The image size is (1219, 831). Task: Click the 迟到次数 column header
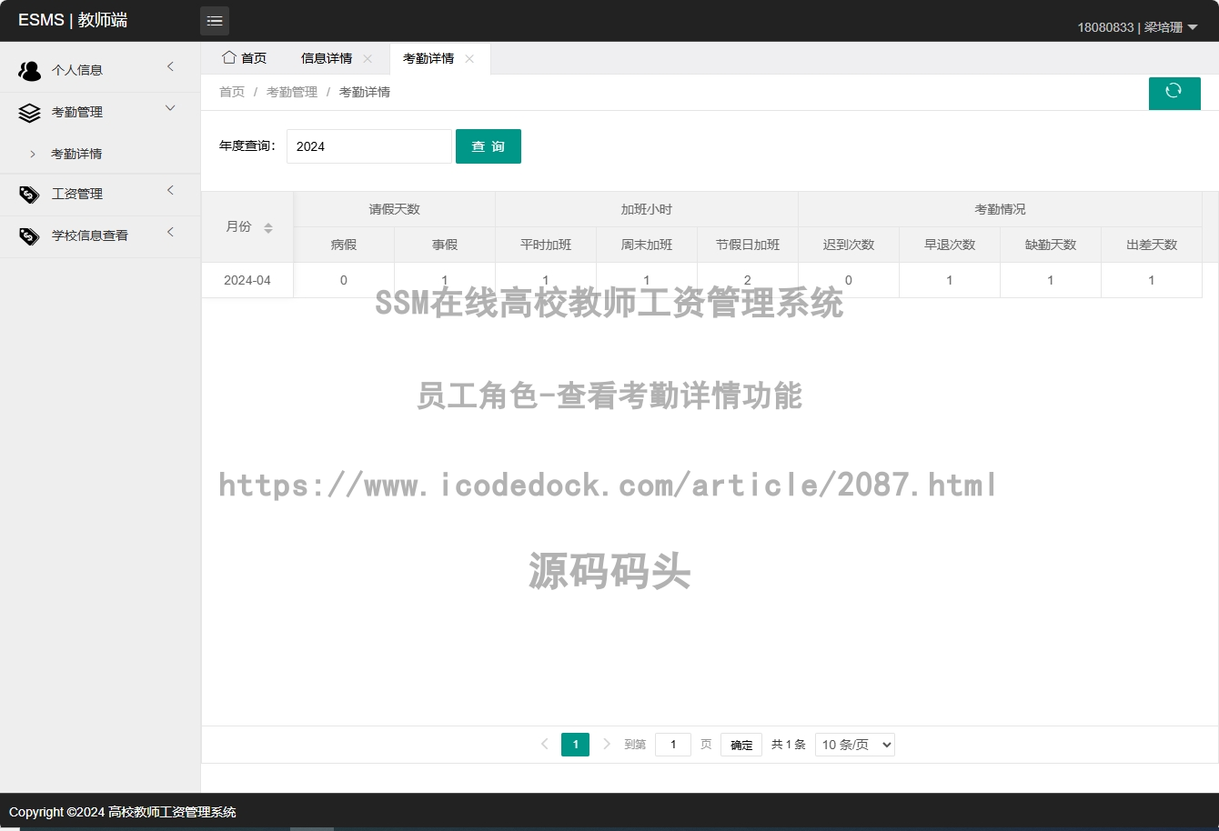coord(849,245)
